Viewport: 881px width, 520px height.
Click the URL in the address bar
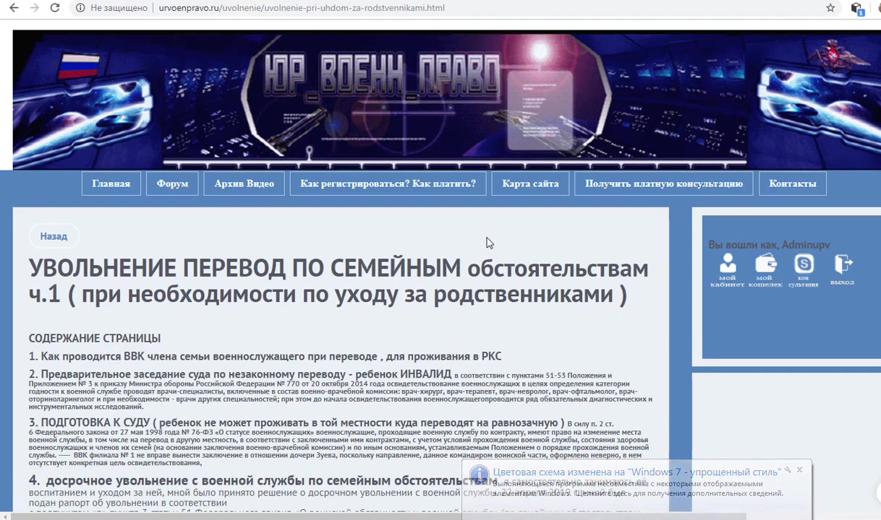click(x=302, y=8)
